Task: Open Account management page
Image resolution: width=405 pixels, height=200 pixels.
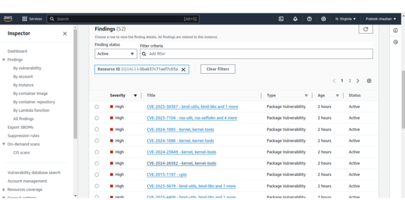Action: 27,181
